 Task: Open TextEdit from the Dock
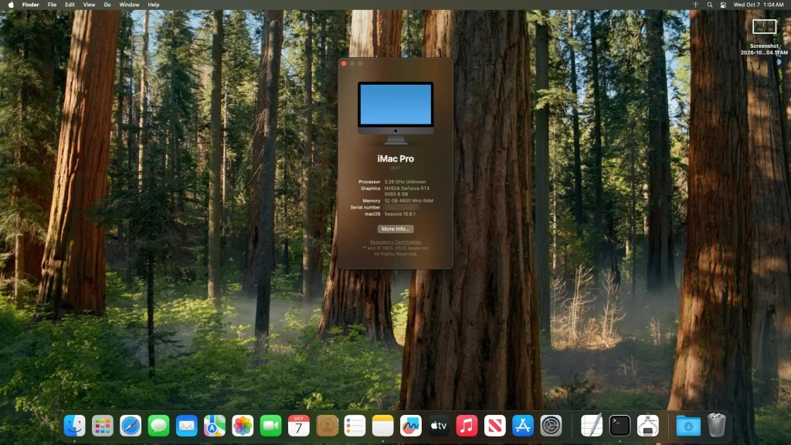(592, 426)
